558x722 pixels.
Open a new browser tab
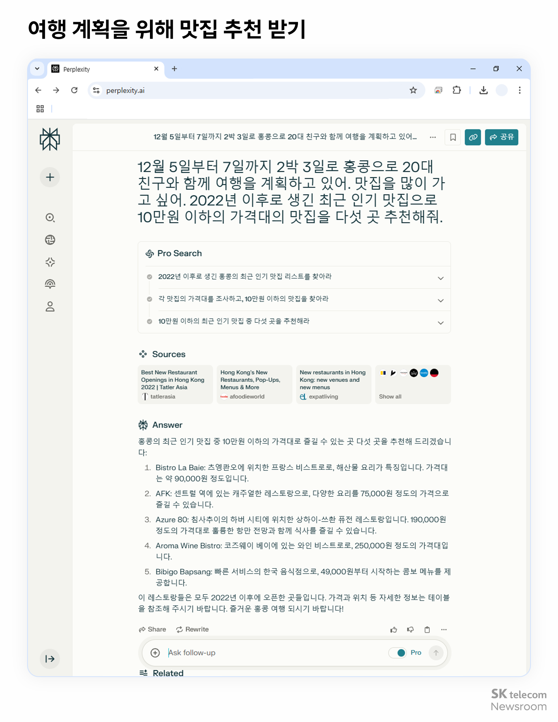(x=174, y=69)
